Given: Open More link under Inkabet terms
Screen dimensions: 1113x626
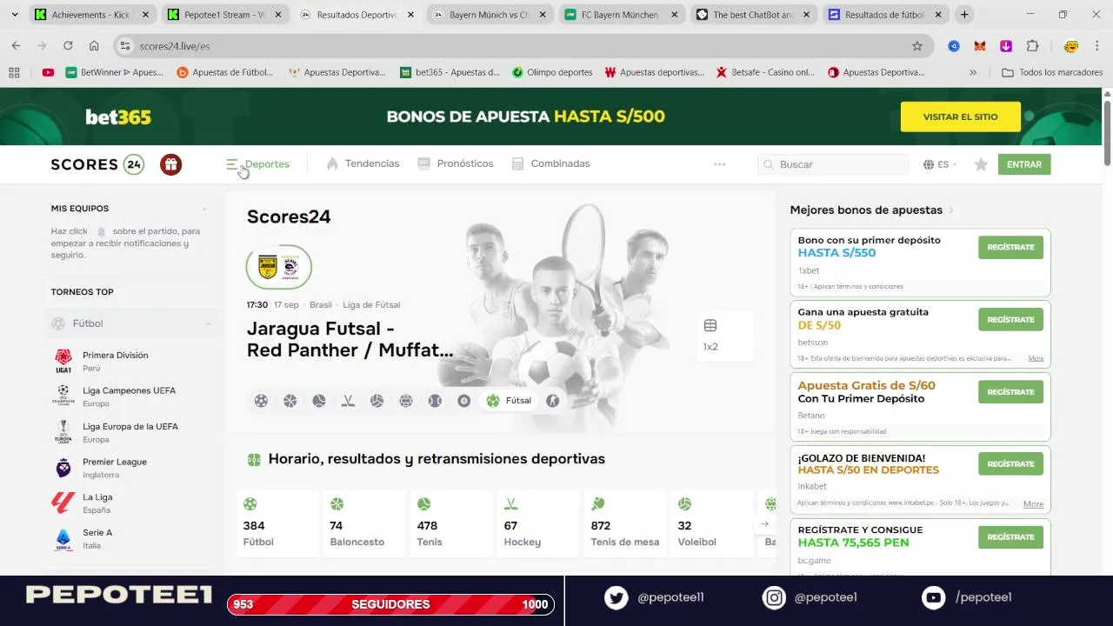Looking at the screenshot, I should [x=1033, y=503].
